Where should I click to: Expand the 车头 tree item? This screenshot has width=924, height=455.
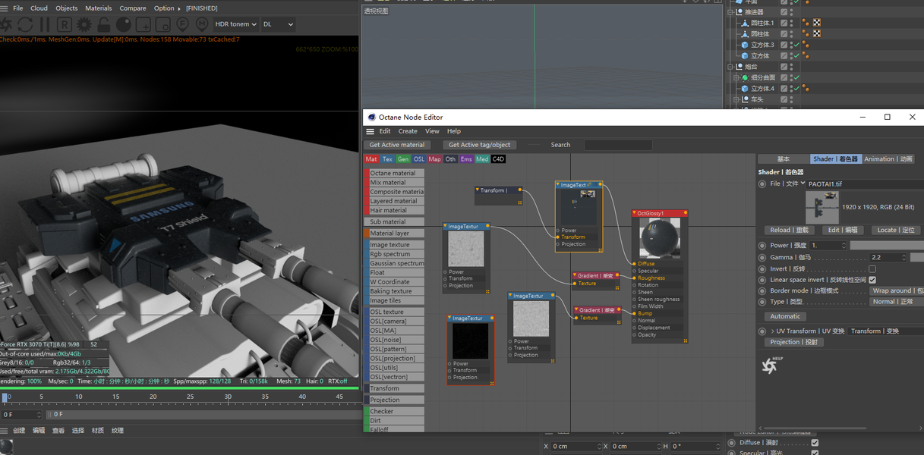tap(737, 99)
